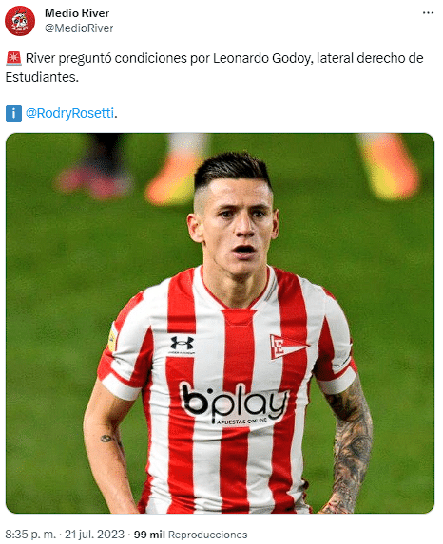This screenshot has height=544, width=443.
Task: Click the league patch on the sleeve
Action: 112,337
